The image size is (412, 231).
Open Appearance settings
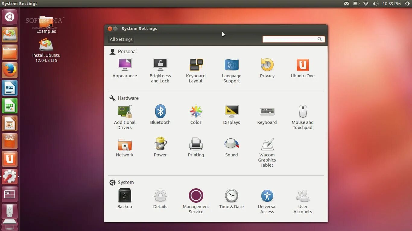125,69
